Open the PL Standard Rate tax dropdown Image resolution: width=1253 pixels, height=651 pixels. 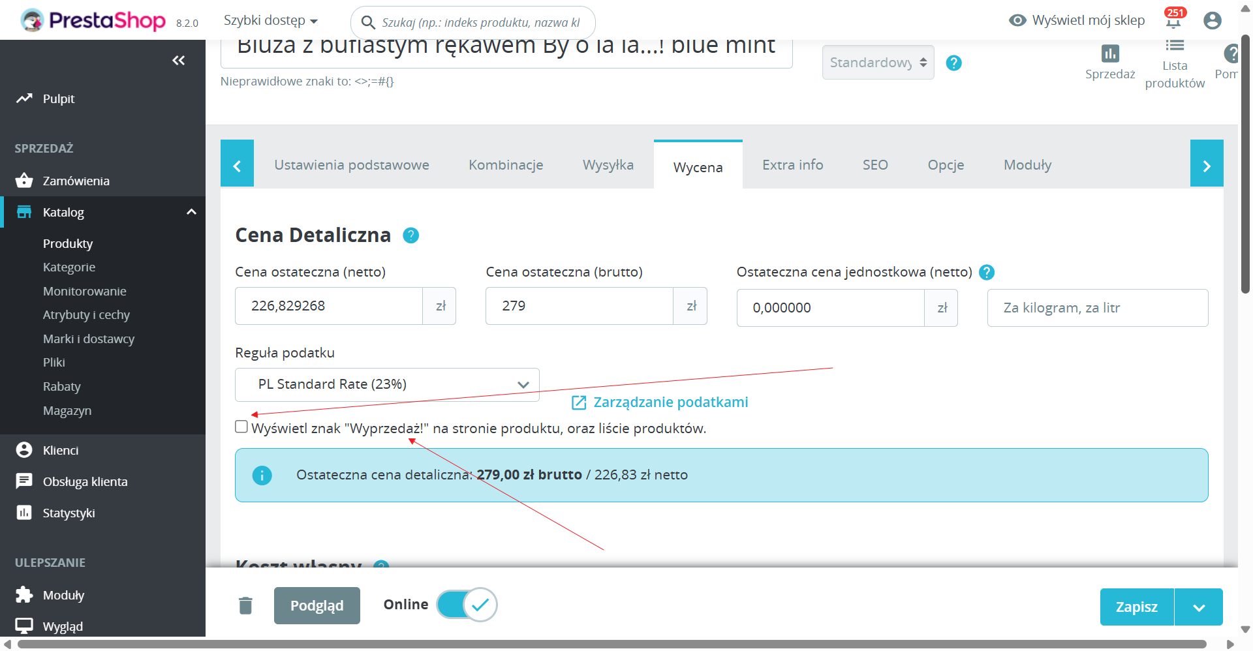point(387,384)
